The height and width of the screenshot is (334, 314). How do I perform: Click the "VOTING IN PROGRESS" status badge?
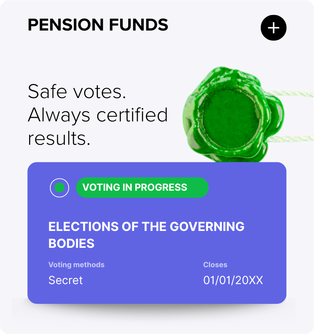(x=142, y=187)
